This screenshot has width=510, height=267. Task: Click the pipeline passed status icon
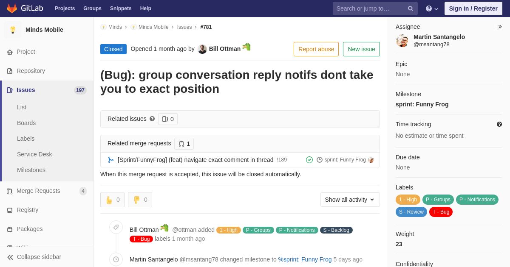tap(309, 160)
